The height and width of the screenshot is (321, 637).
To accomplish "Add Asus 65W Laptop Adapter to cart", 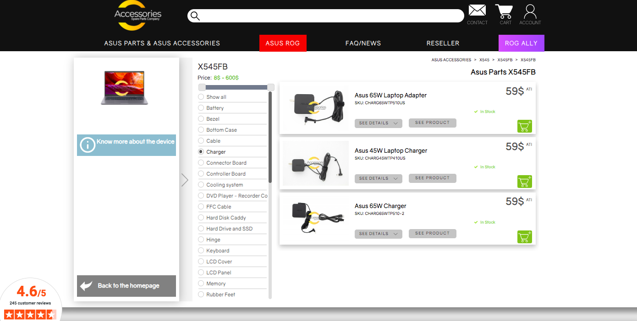I will tap(525, 126).
